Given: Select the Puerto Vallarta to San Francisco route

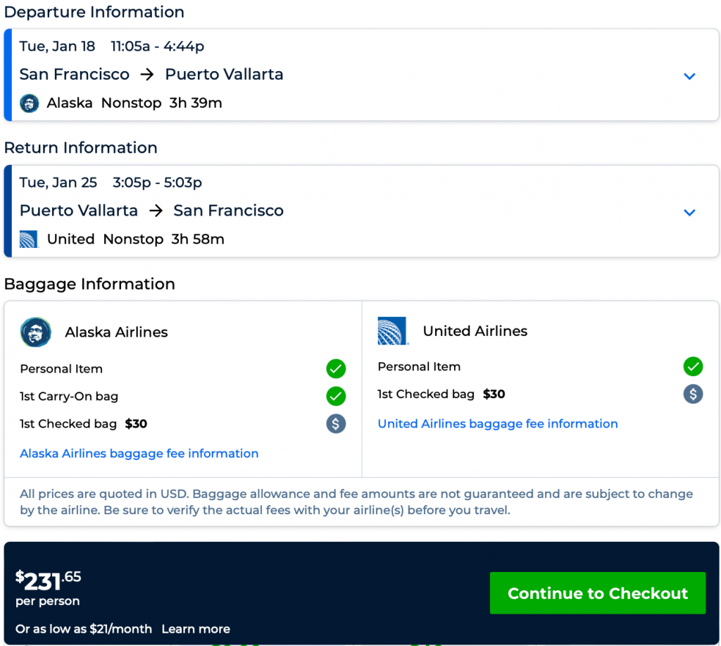Looking at the screenshot, I should point(151,211).
